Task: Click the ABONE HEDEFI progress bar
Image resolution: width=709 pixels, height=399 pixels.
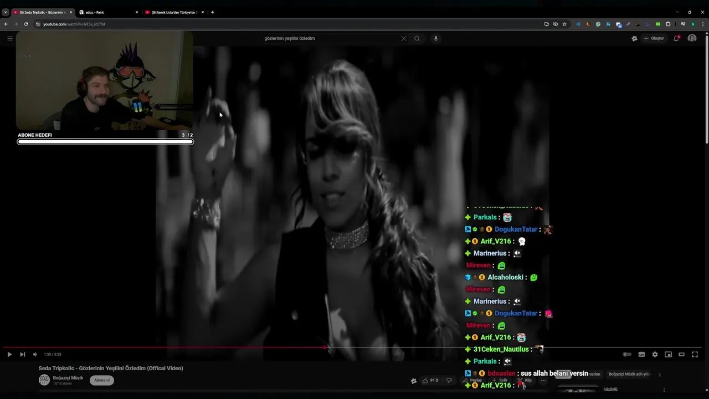Action: click(105, 142)
